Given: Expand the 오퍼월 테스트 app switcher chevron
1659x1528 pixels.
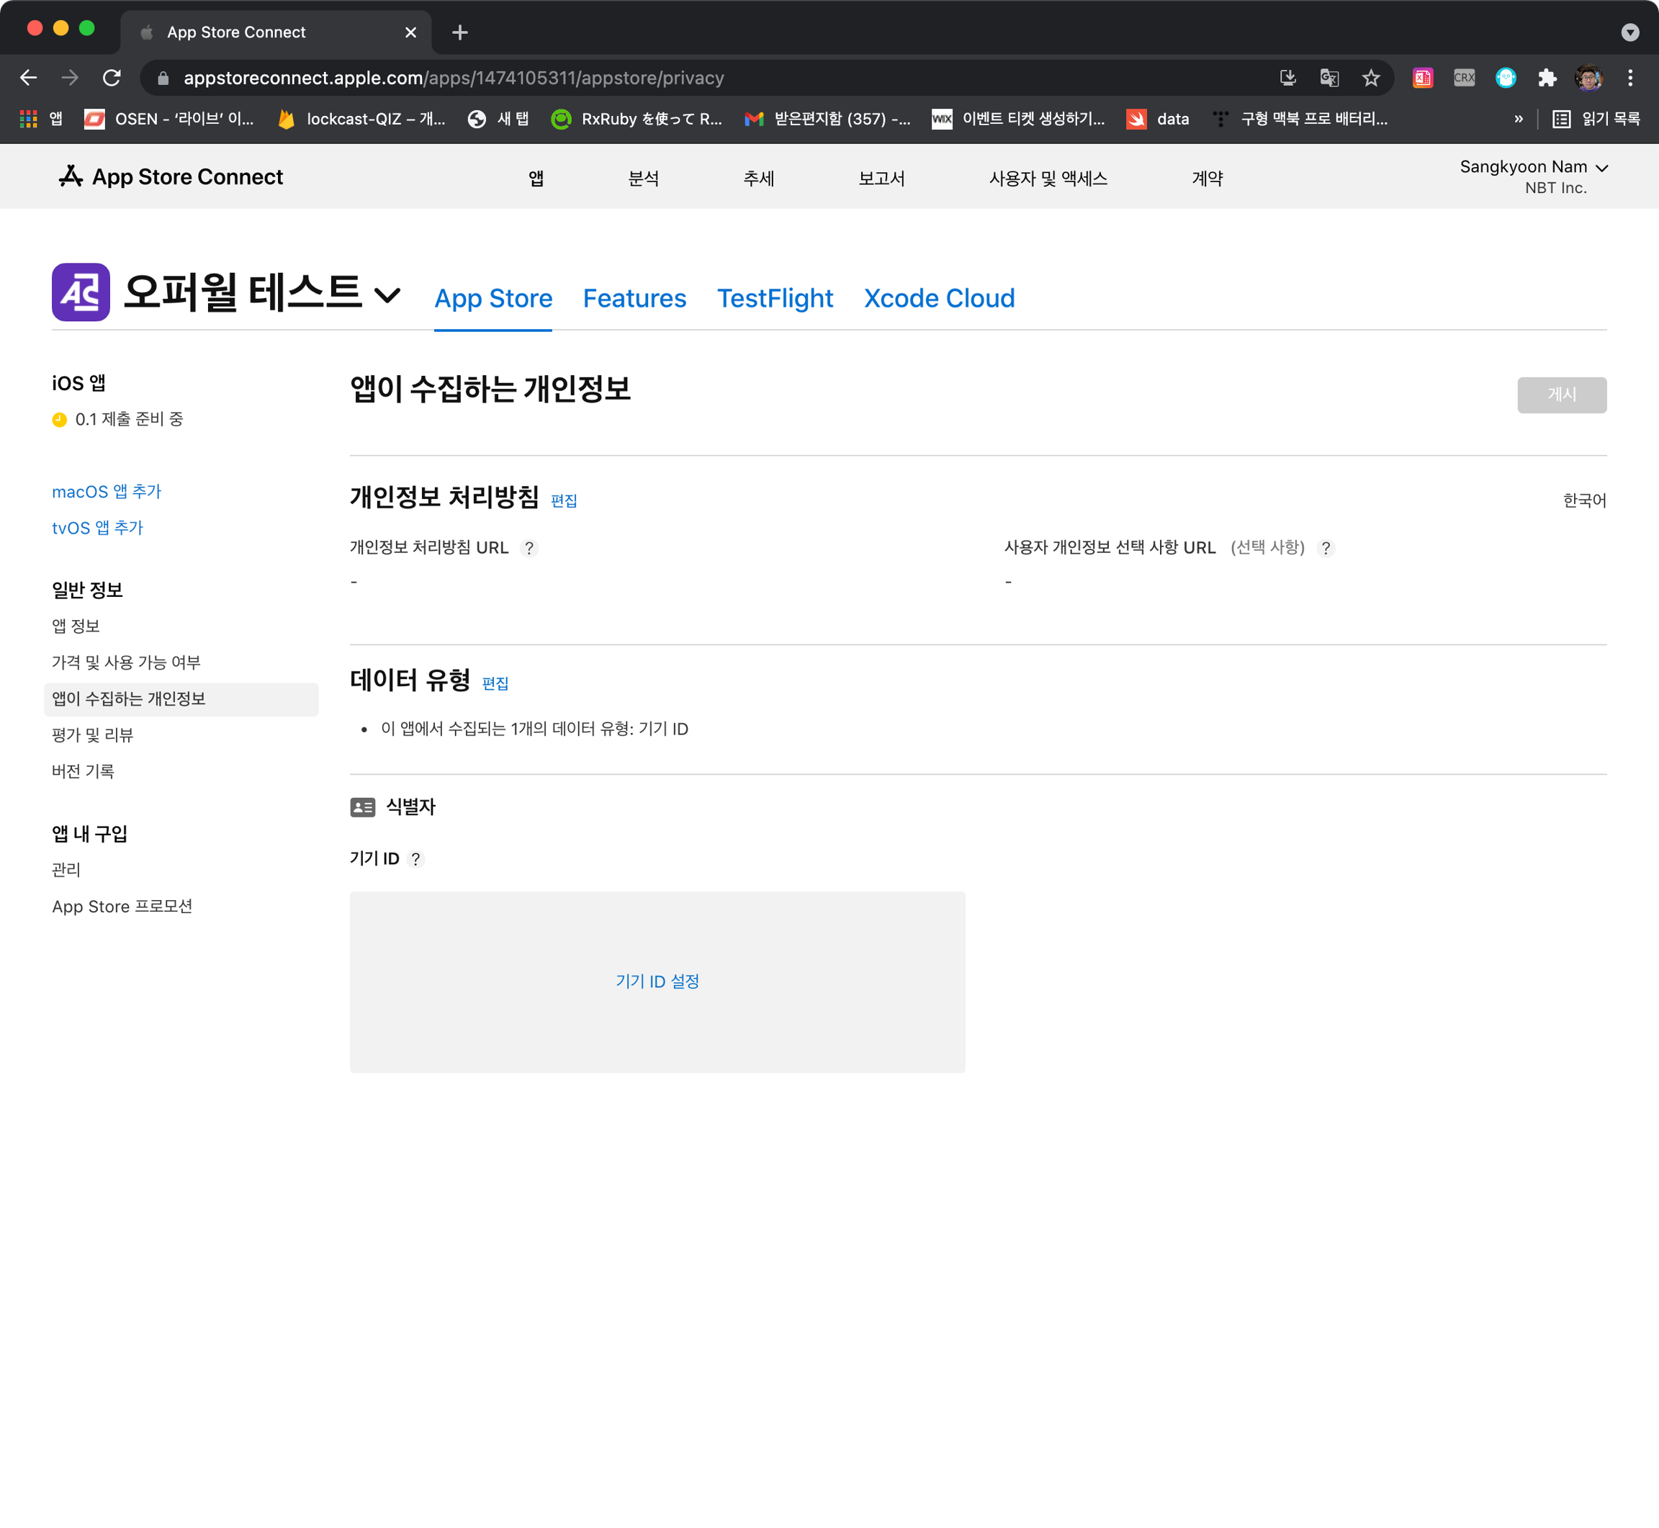Looking at the screenshot, I should 387,295.
